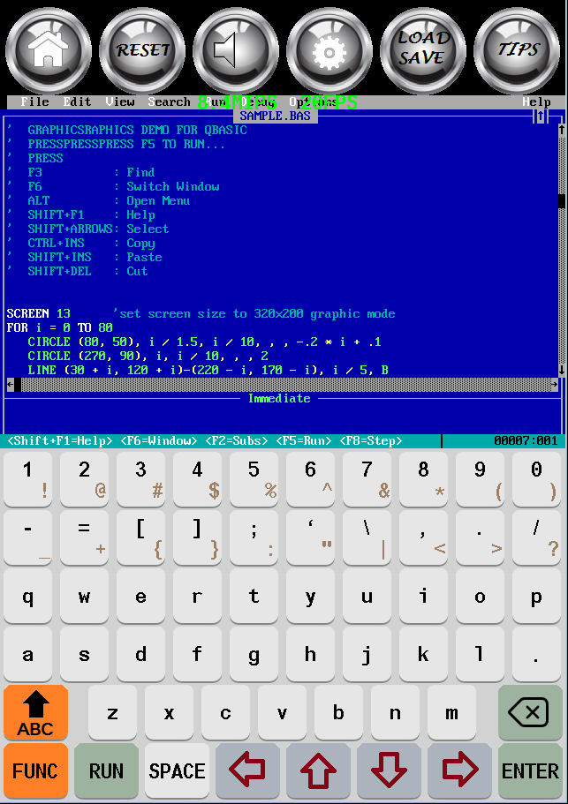Open the LOAD SAVE button
568x804 pixels.
422,50
